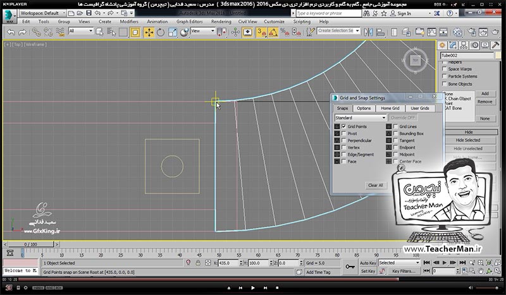Viewport: 506px width, 295px height.
Task: Open the Create command panel tab
Action: 442,45
